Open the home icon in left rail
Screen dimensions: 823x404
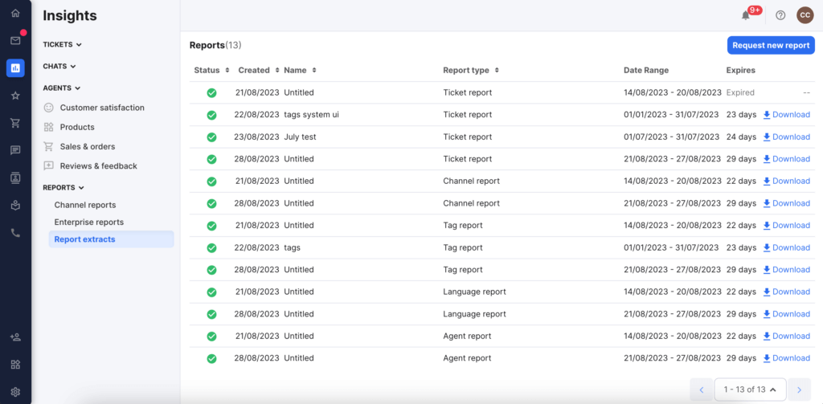15,13
